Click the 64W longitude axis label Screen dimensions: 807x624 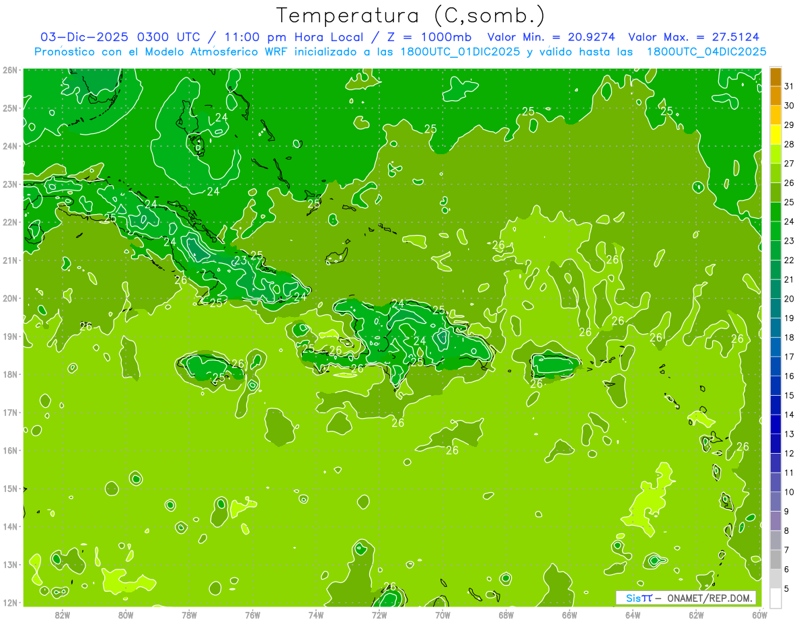click(x=633, y=615)
